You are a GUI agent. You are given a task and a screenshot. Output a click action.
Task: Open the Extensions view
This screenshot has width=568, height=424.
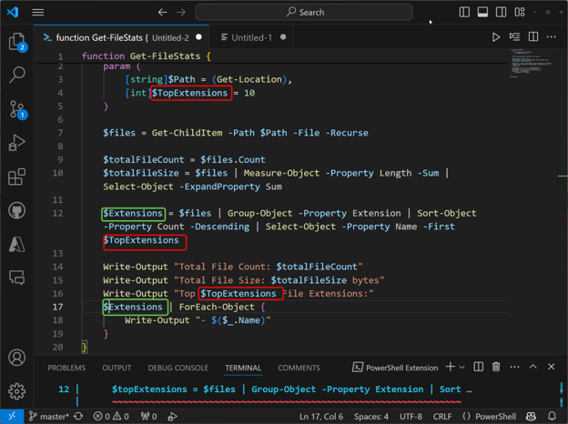pos(16,177)
